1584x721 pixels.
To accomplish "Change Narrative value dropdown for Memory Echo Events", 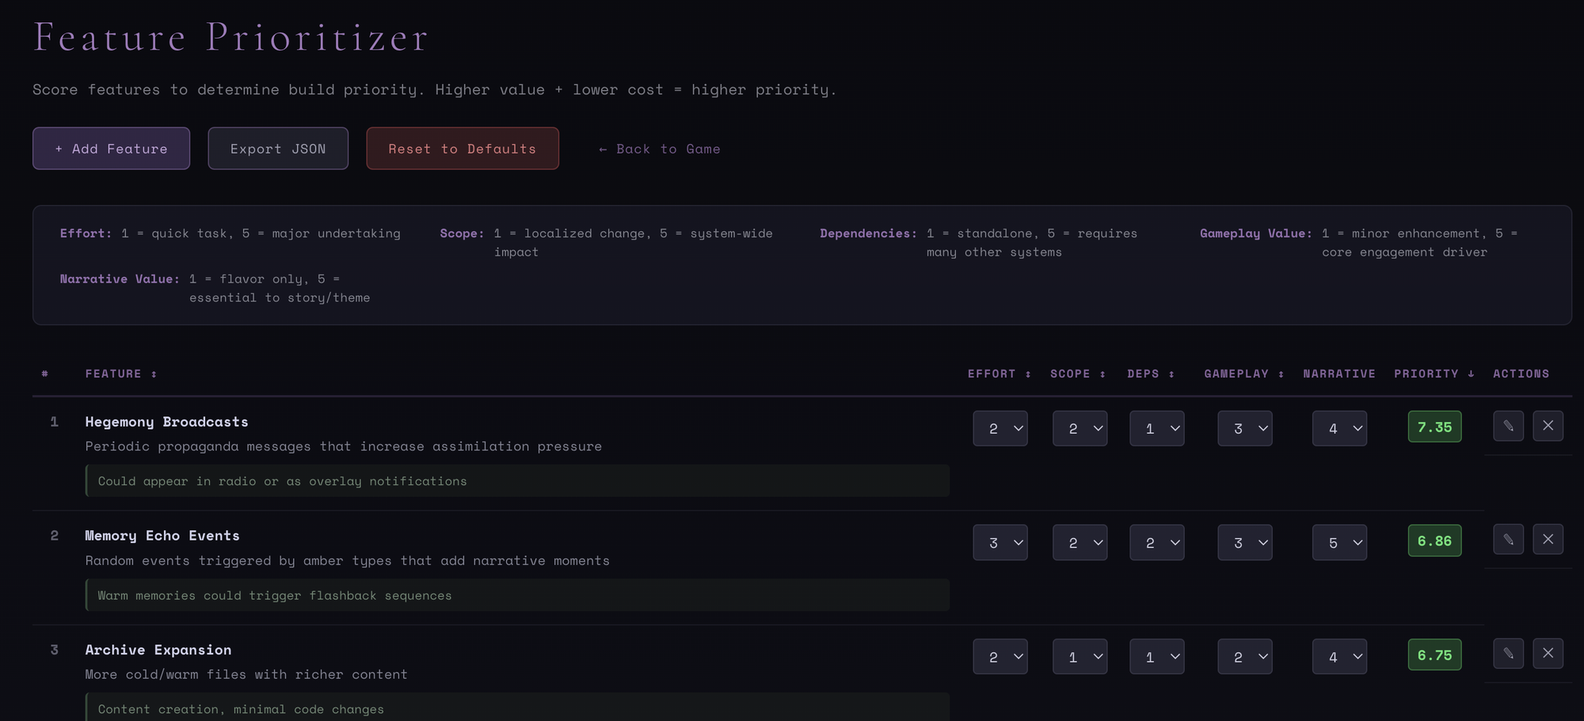I will [1339, 543].
